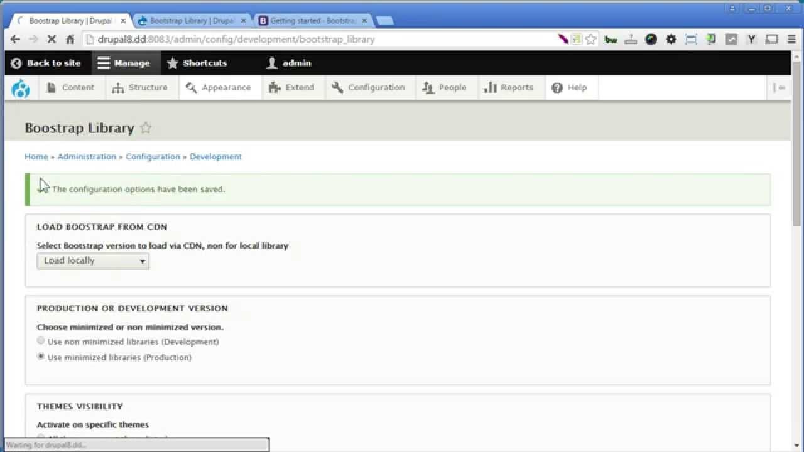Switch to Getting started Bootstrap tab
Screen dimensions: 804x452
tap(313, 21)
